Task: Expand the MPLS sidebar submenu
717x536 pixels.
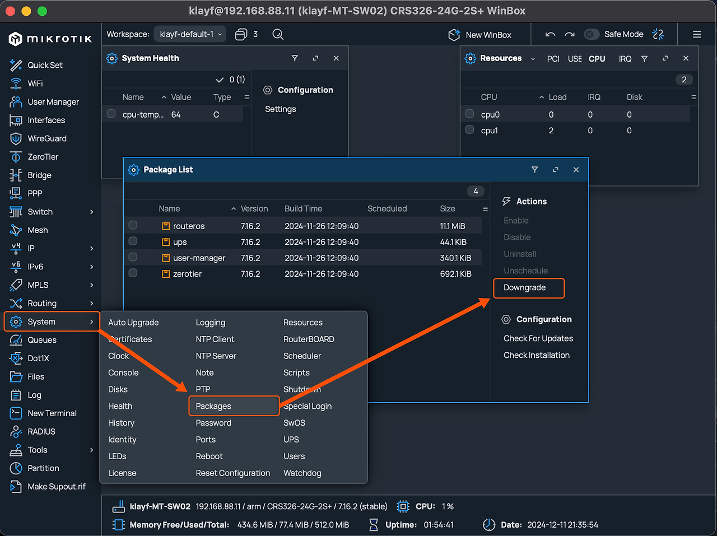Action: [91, 285]
